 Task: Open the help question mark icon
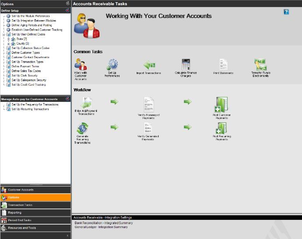click(286, 12)
